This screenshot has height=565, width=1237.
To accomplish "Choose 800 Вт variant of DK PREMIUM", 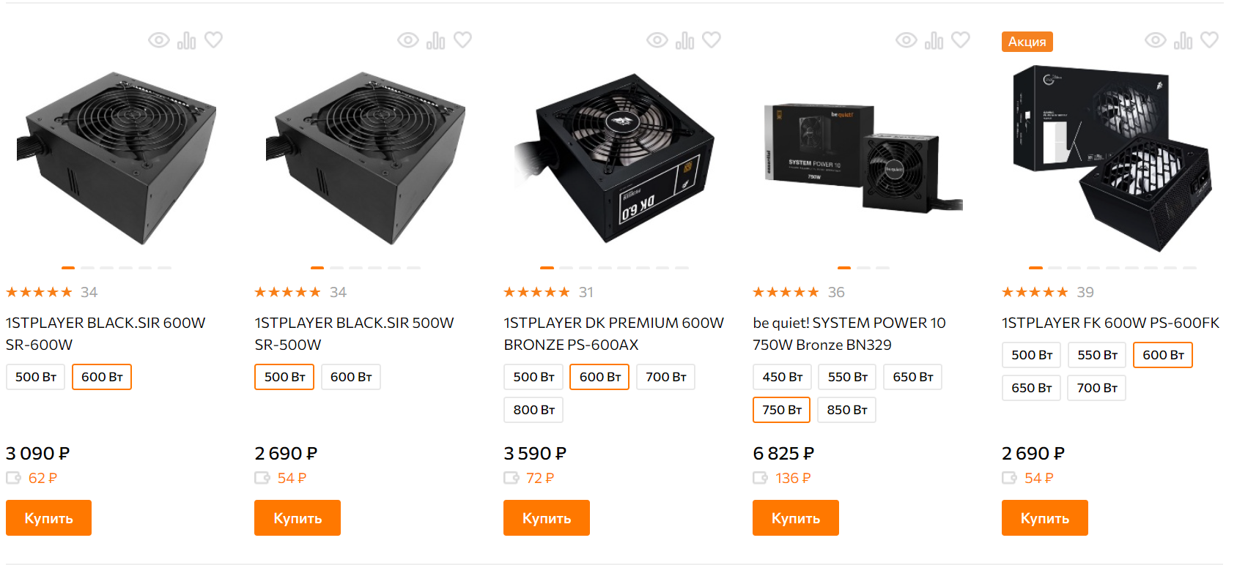I will tap(533, 410).
